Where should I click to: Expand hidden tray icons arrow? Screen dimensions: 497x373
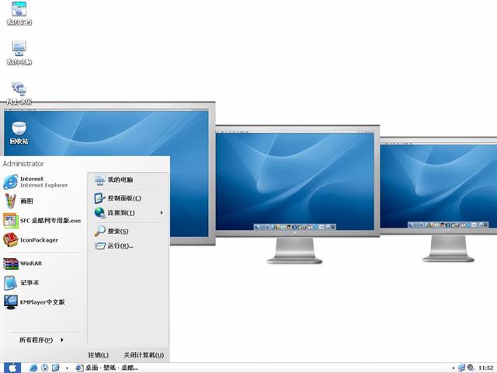(453, 368)
